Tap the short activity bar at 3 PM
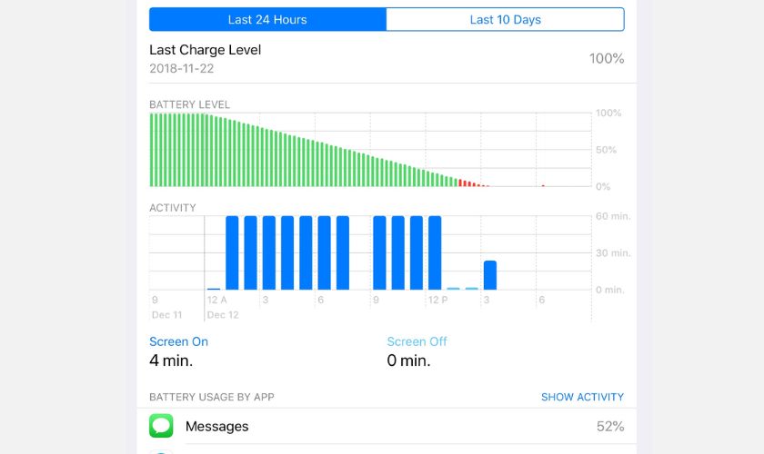The image size is (764, 454). click(490, 275)
